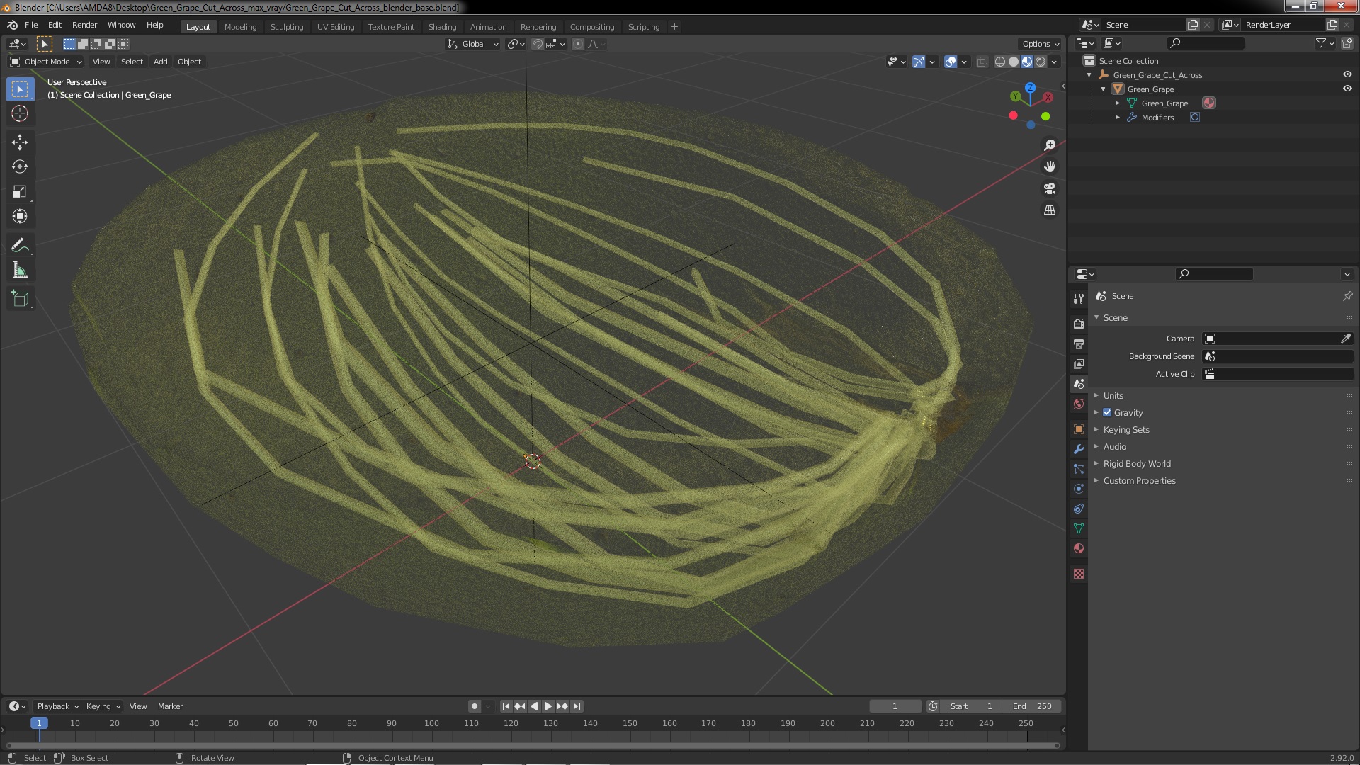Open the Texture properties tab

[x=1079, y=574]
